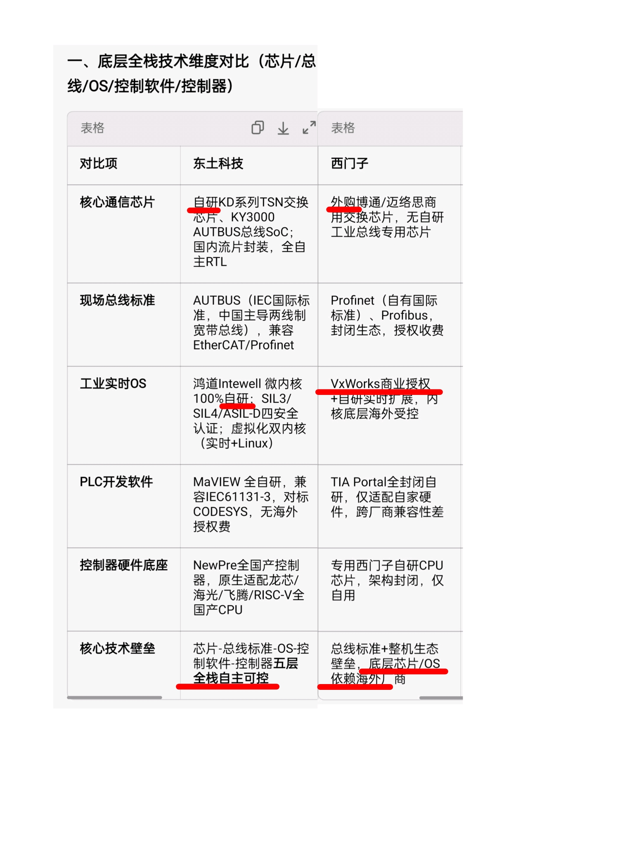The height and width of the screenshot is (846, 634).
Task: Select the cell starting 'Profinet（自有国际'
Action: point(389,325)
